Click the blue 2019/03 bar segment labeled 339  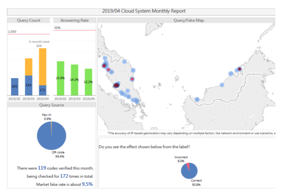pyautogui.click(x=29, y=86)
